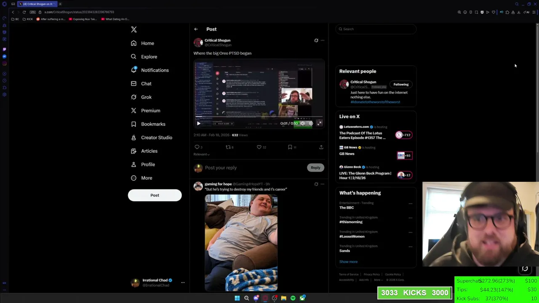Open Spotify from the taskbar
539x303 pixels.
click(293, 298)
